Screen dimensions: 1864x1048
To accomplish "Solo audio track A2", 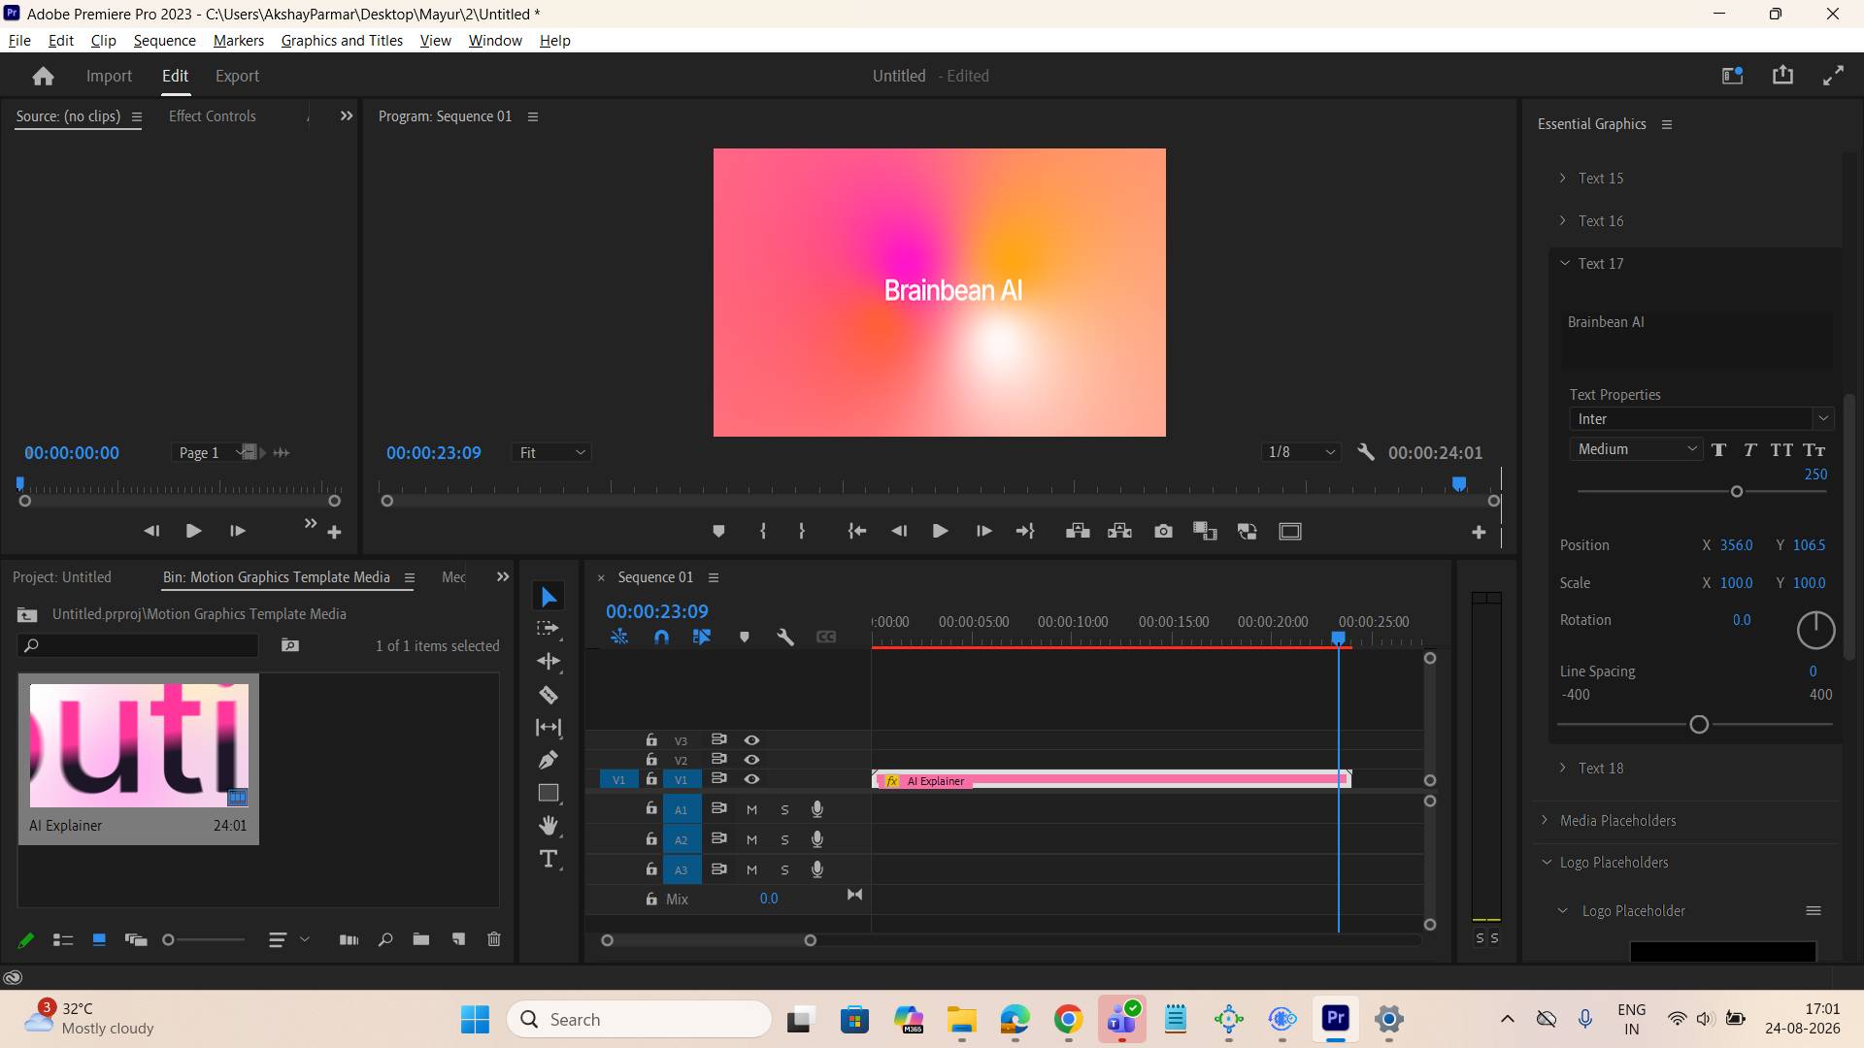I will point(784,839).
